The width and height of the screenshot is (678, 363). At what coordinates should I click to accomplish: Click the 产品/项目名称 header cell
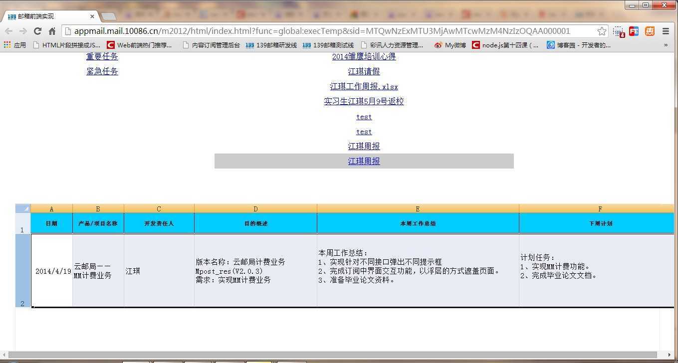click(x=98, y=223)
